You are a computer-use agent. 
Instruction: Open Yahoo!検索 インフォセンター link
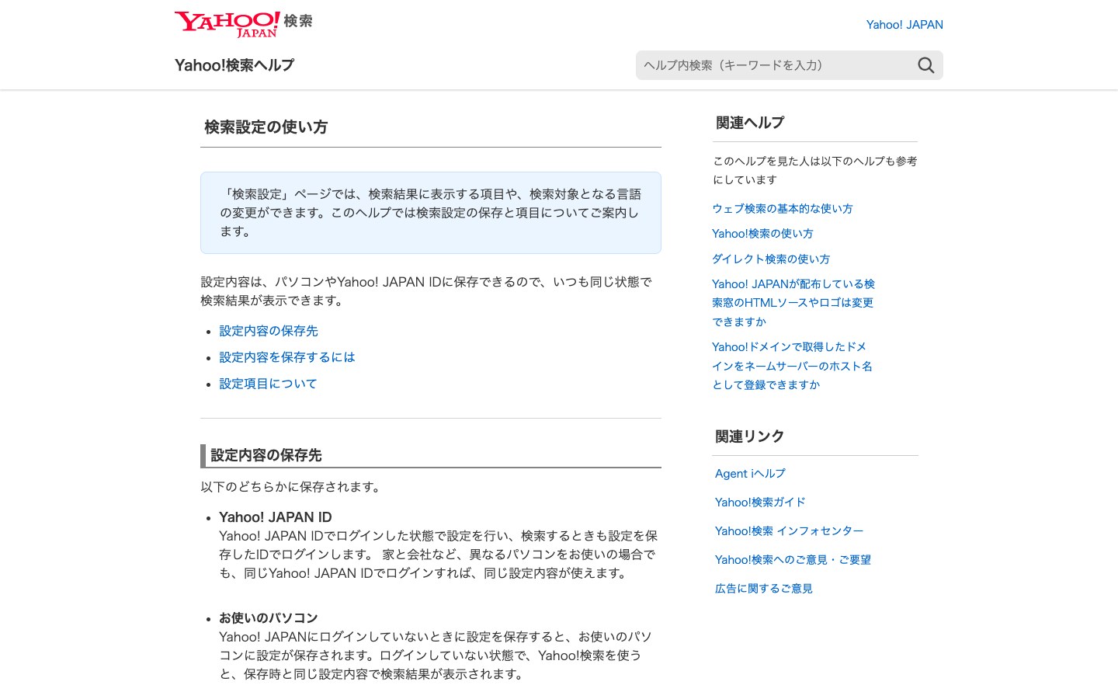[x=789, y=531]
